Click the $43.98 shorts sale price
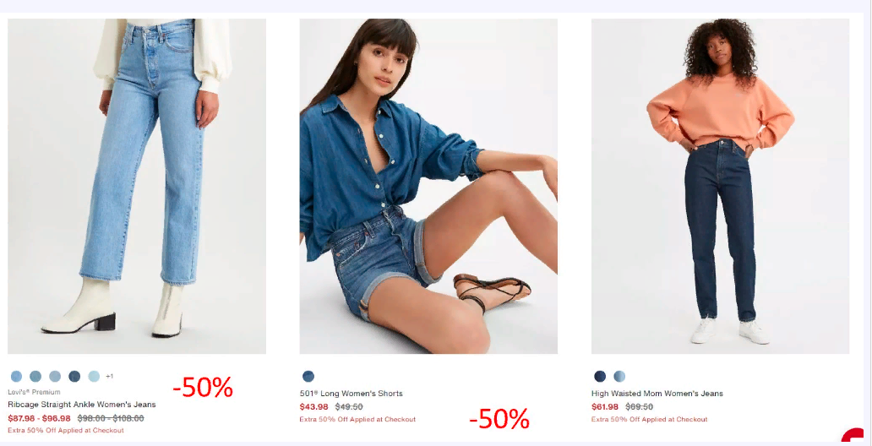 314,407
